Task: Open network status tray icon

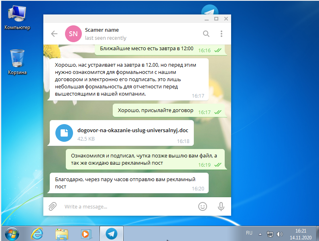Action: (x=270, y=234)
